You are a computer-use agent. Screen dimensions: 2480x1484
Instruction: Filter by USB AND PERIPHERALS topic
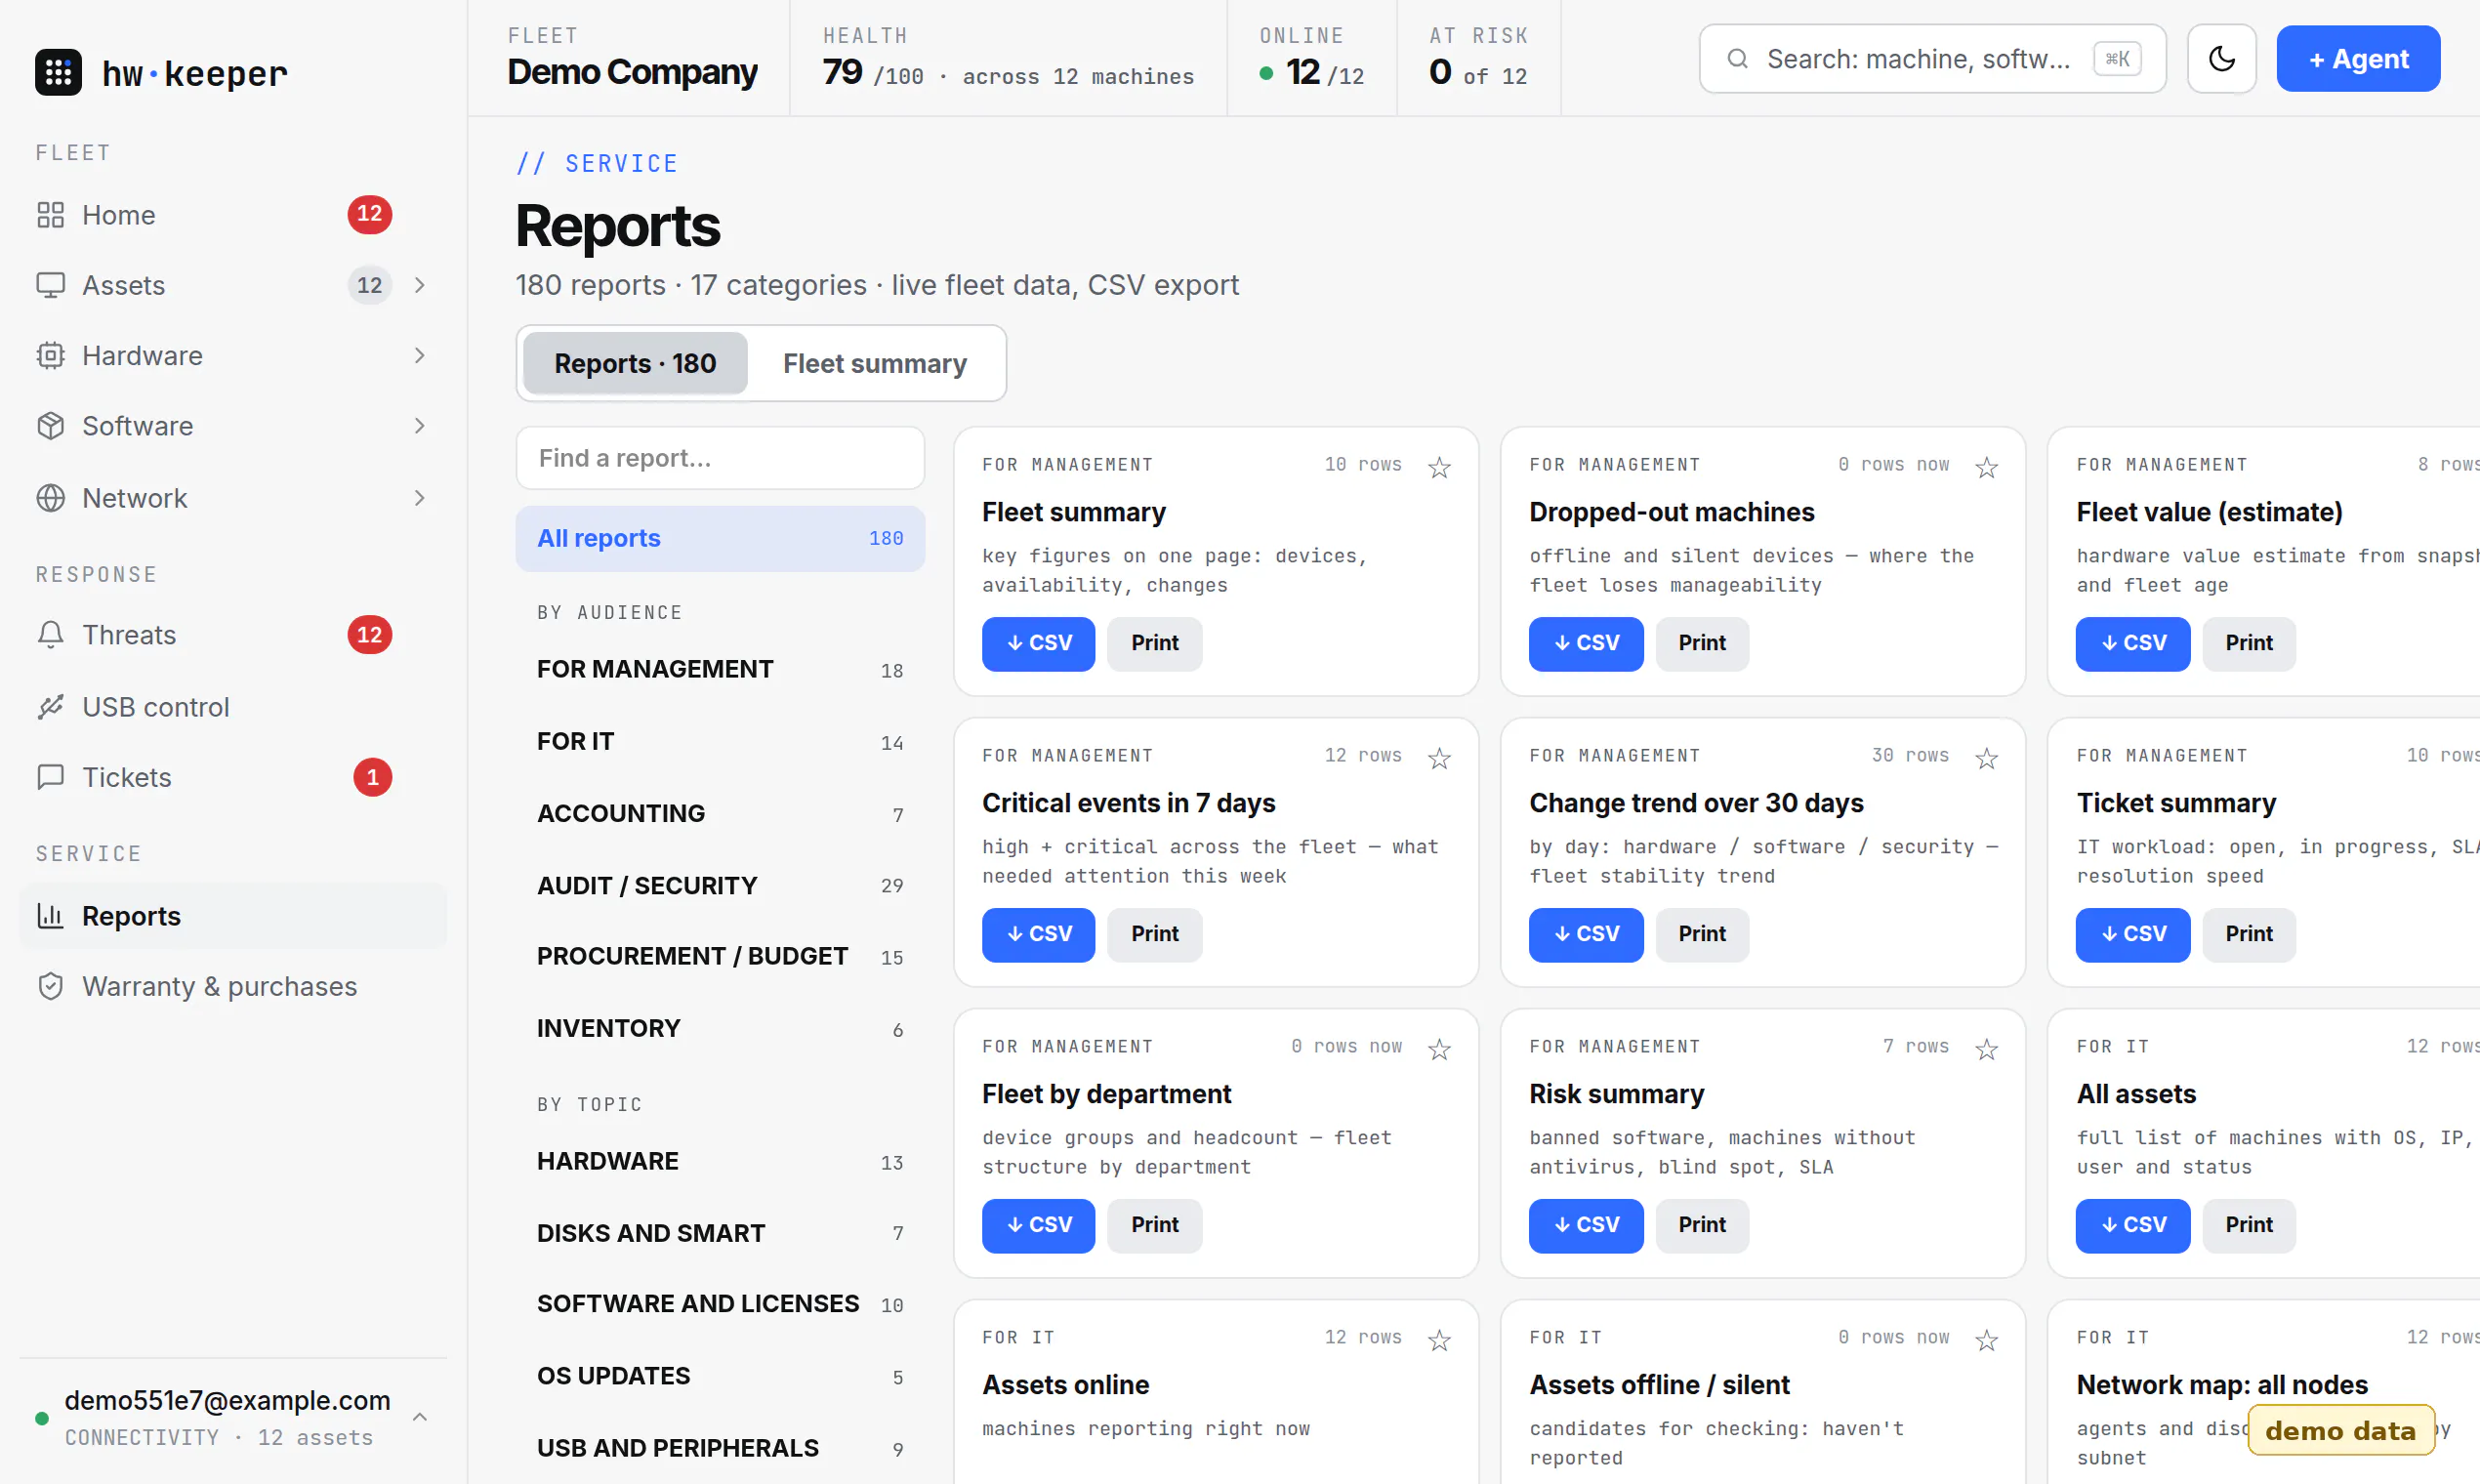coord(720,1448)
